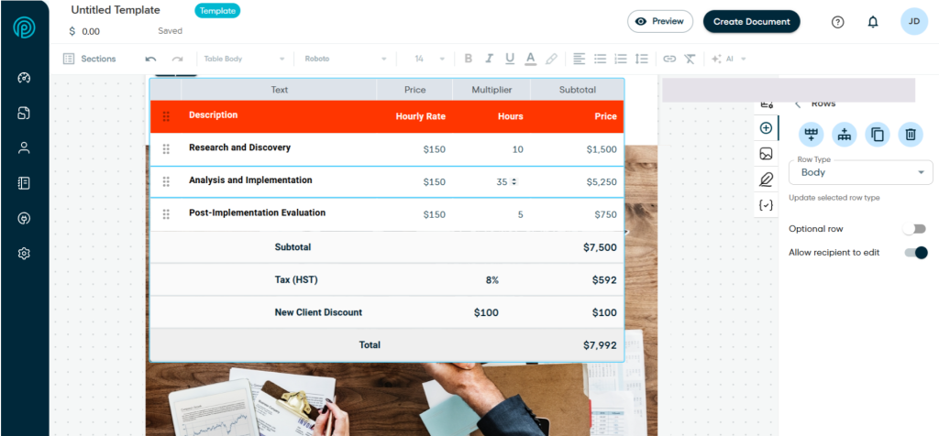Delete the selected row with trash icon

tap(911, 134)
